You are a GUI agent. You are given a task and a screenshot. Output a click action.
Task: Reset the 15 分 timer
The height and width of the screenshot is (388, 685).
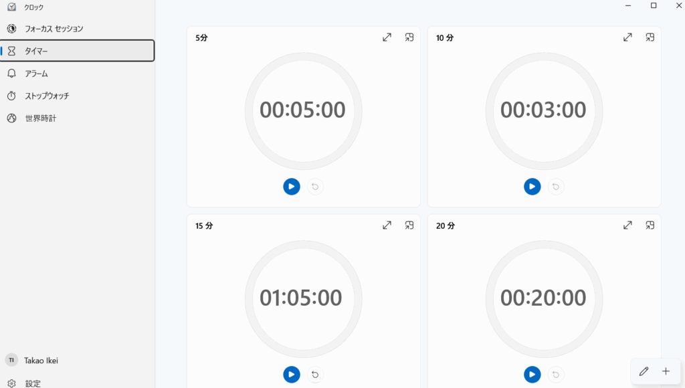coord(315,375)
